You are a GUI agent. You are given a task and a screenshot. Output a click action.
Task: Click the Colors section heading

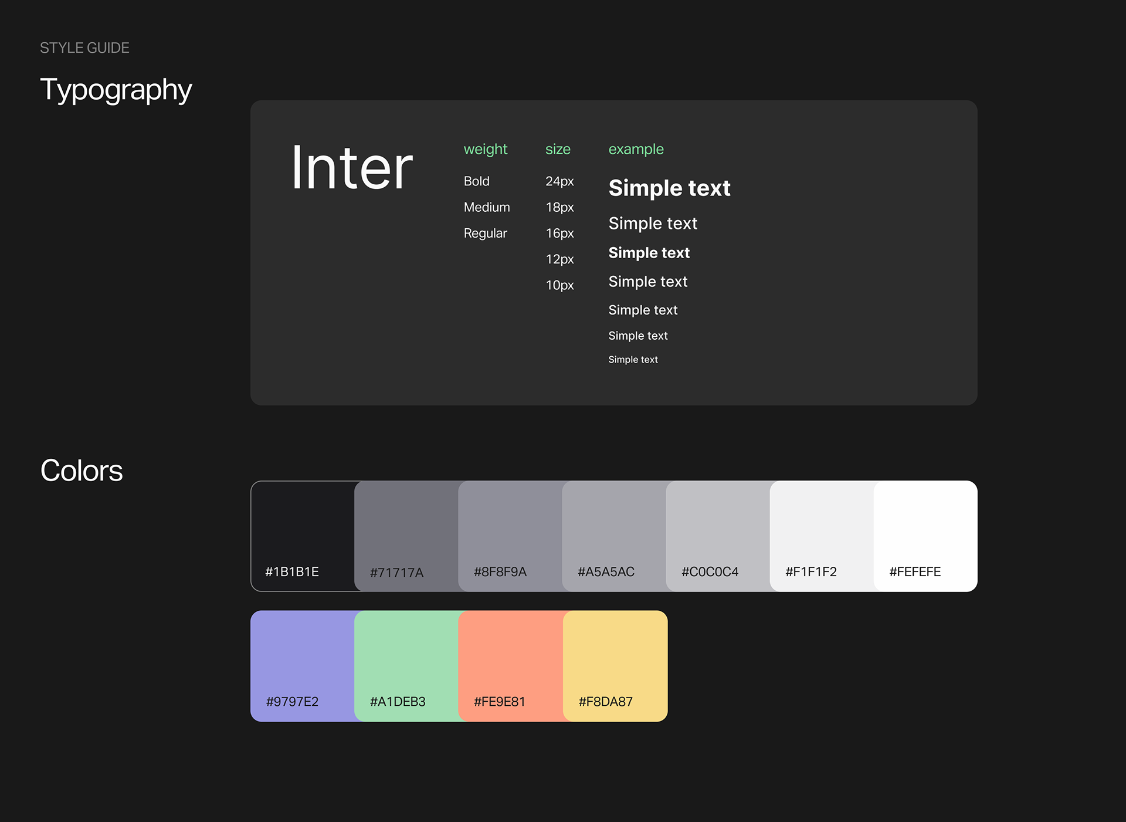click(x=82, y=471)
